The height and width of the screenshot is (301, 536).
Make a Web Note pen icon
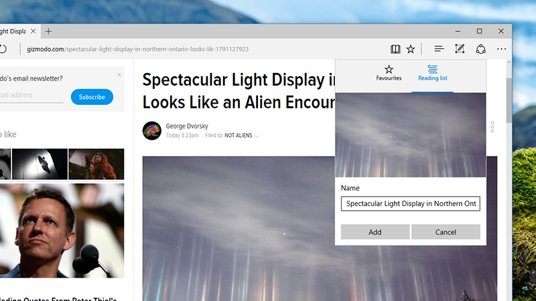click(460, 49)
